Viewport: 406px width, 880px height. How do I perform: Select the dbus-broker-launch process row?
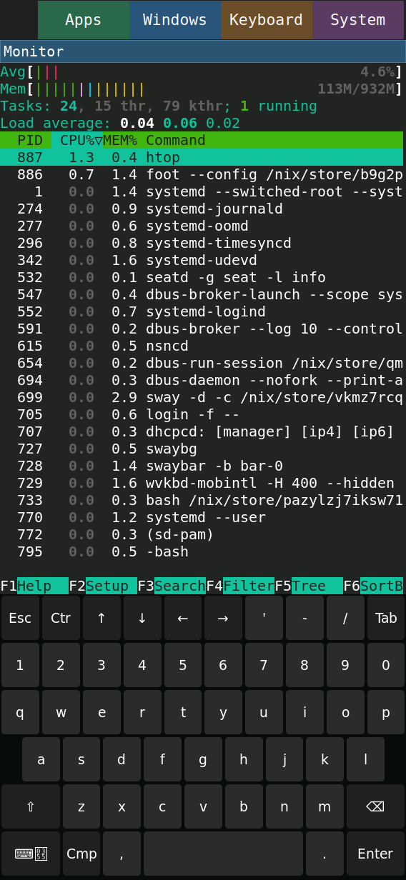(x=202, y=294)
